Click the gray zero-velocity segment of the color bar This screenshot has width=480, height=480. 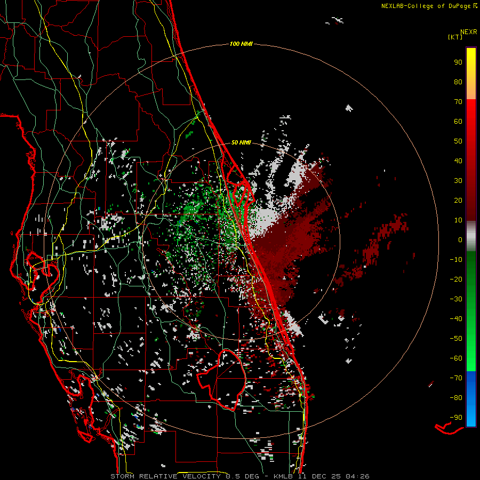pyautogui.click(x=471, y=236)
